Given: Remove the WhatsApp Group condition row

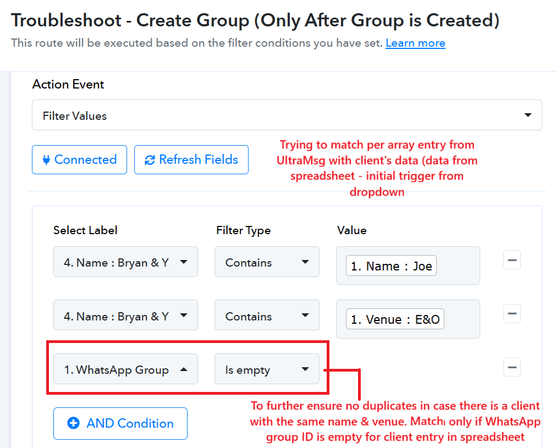Looking at the screenshot, I should click(x=511, y=367).
